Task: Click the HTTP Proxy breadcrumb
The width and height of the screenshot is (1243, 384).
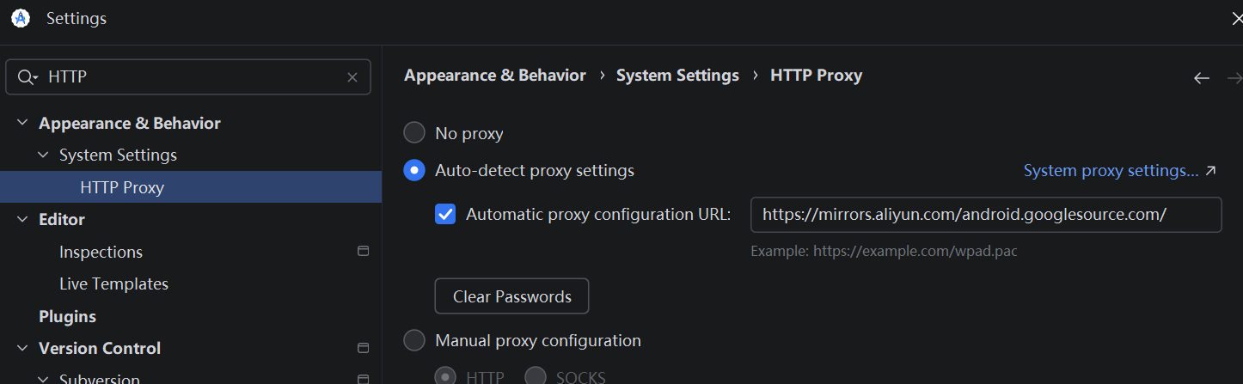Action: [x=816, y=76]
